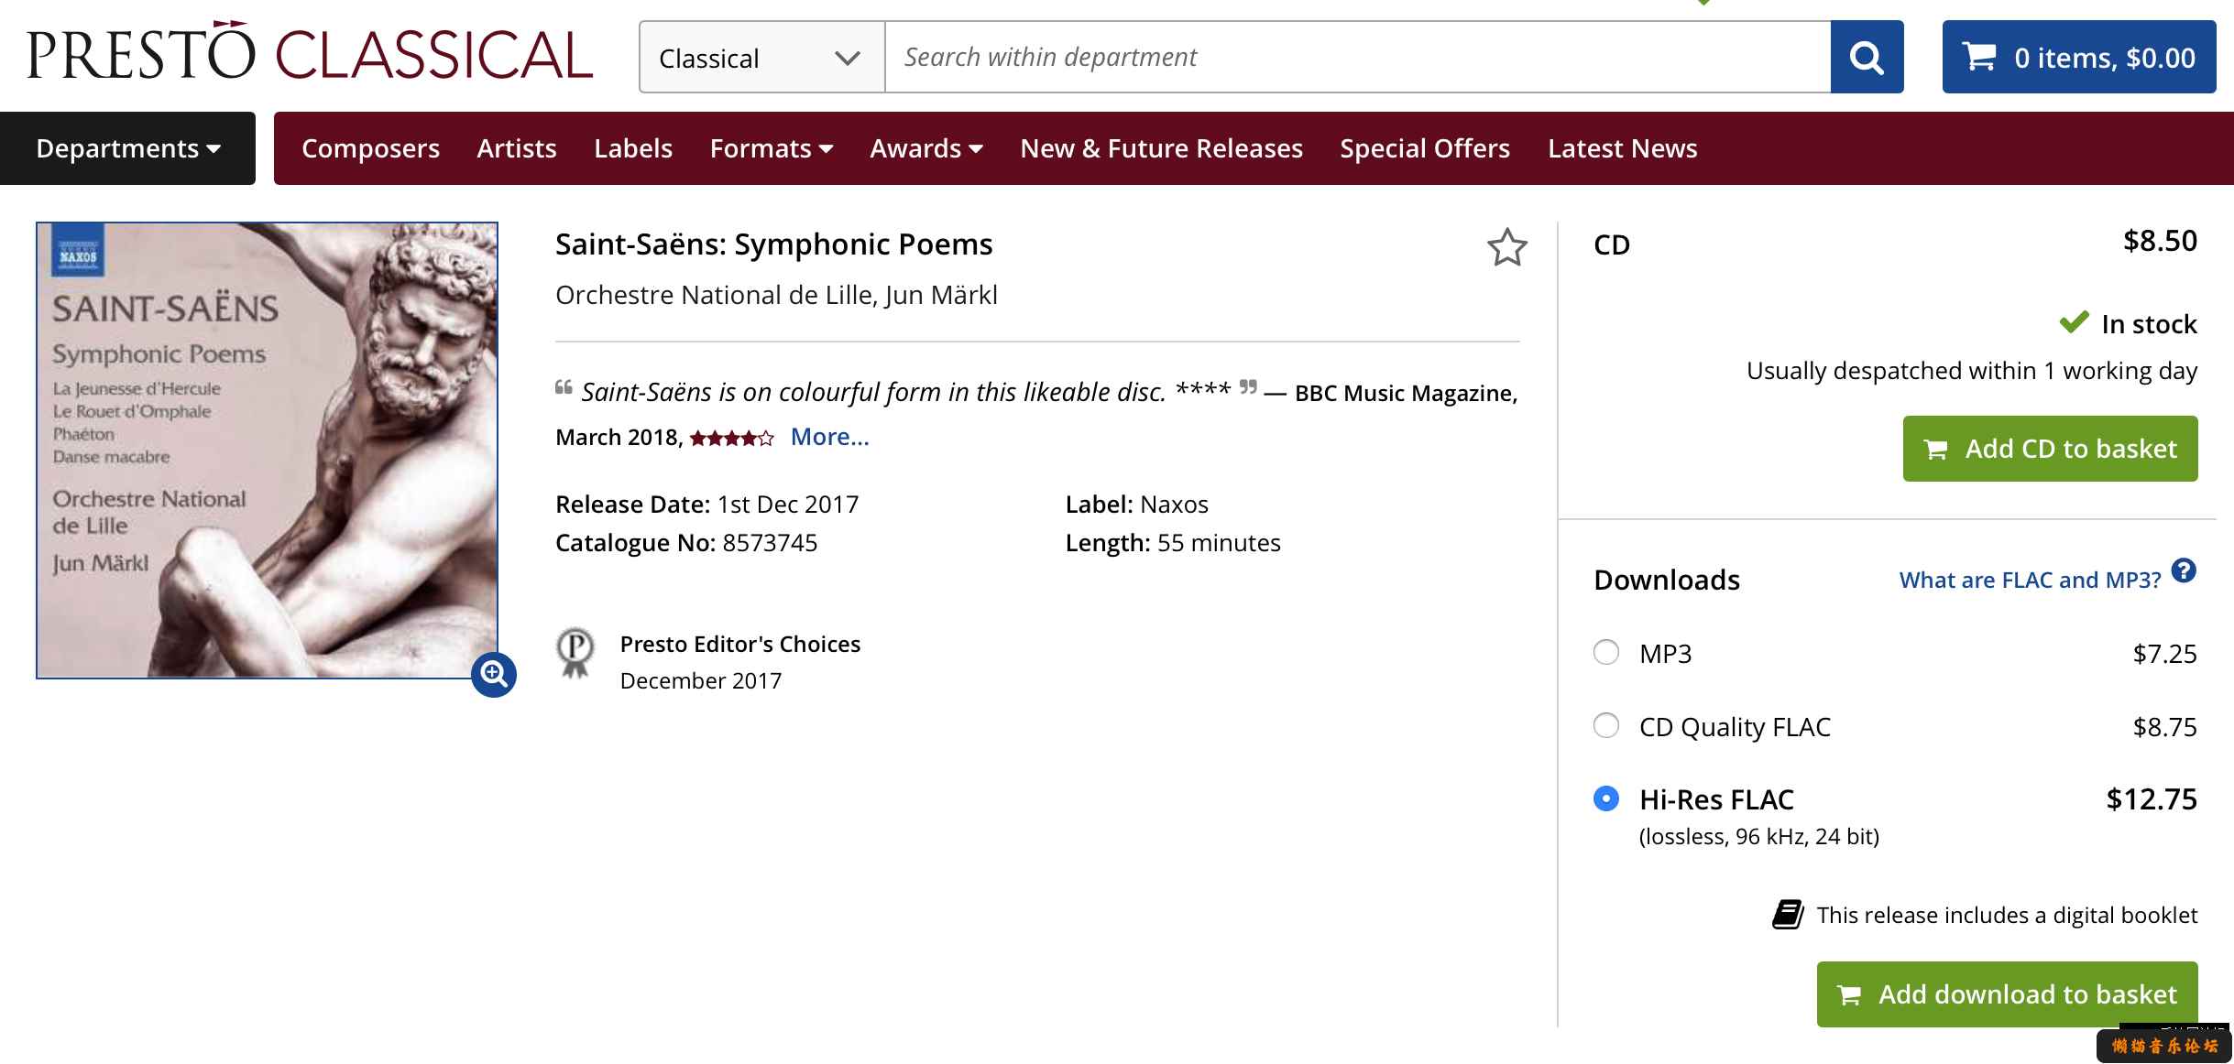Enlarge album cover with zoom icon
Screen dimensions: 2234x1064
coord(494,675)
